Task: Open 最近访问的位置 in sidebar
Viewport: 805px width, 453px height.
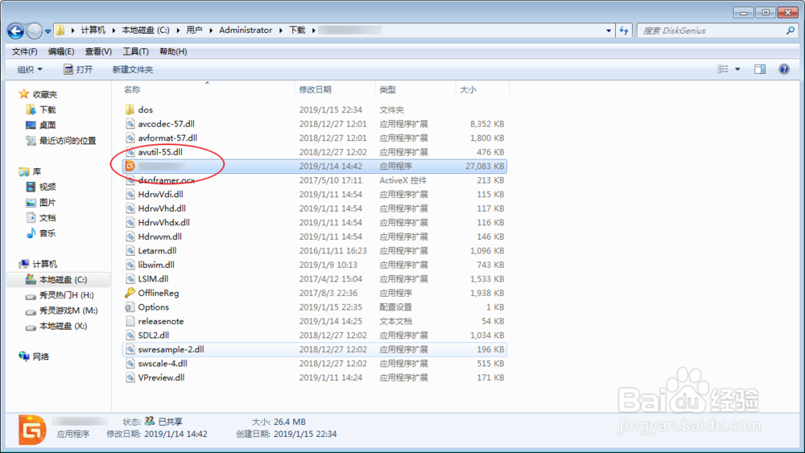Action: coord(61,141)
